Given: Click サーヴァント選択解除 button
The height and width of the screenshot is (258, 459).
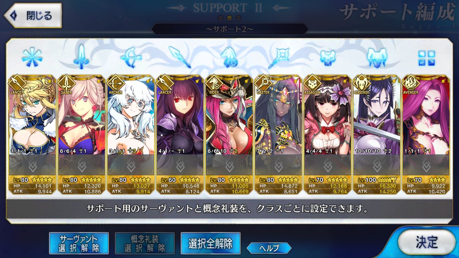Looking at the screenshot, I should coord(79,244).
